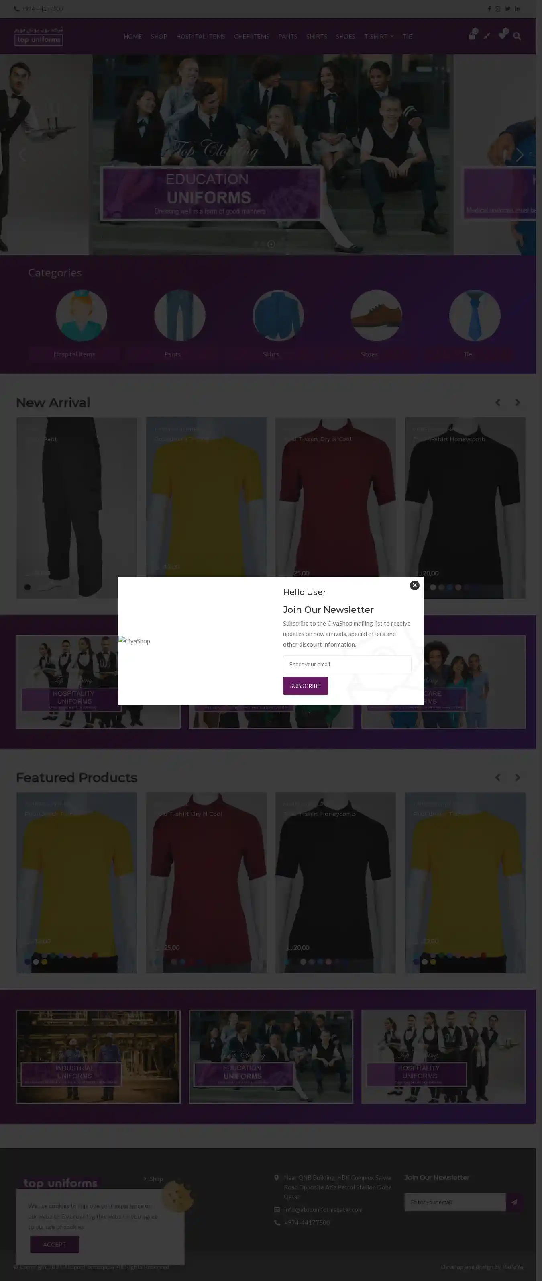Viewport: 542px width, 1281px height.
Task: Open the LinkedIn social icon
Action: 517,9
